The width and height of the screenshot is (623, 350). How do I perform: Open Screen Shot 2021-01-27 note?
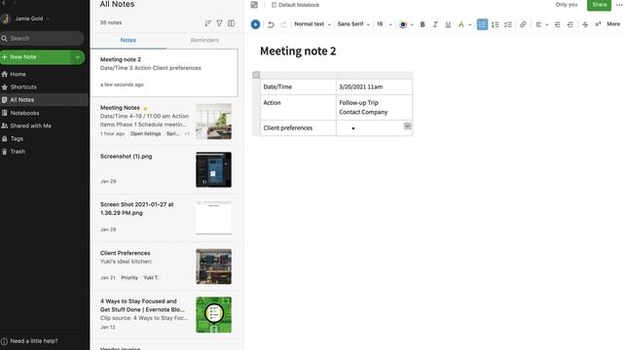(x=165, y=218)
